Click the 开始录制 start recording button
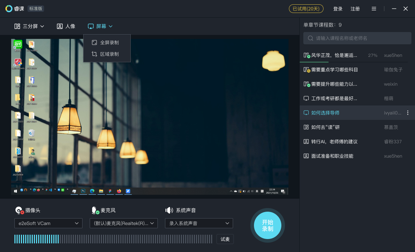Screen dimensions: 415x252 [x=268, y=226]
